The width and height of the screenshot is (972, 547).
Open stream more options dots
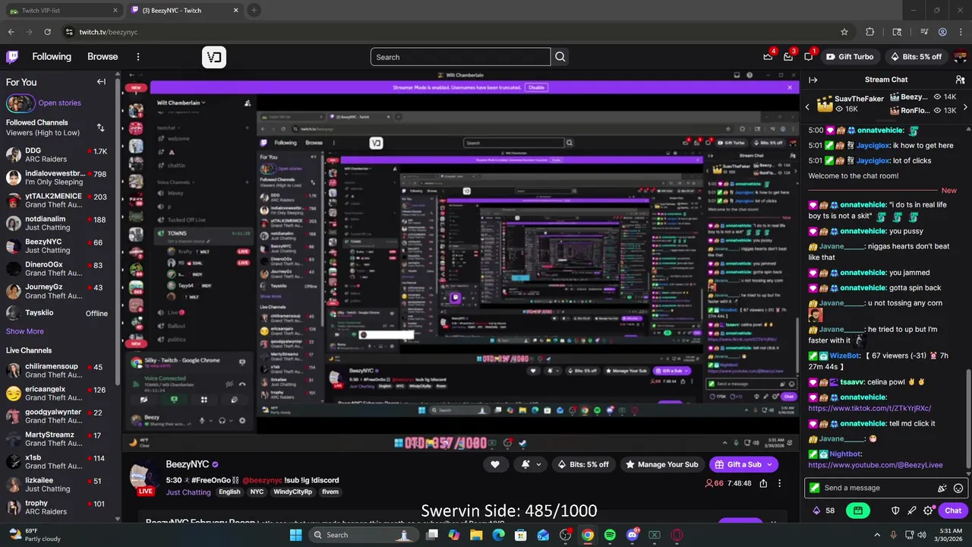[x=779, y=483]
